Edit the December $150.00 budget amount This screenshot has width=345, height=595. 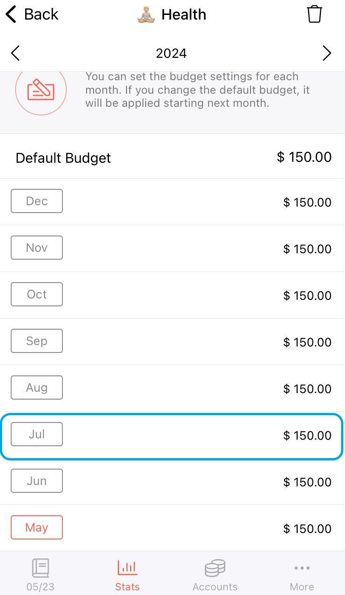[307, 202]
